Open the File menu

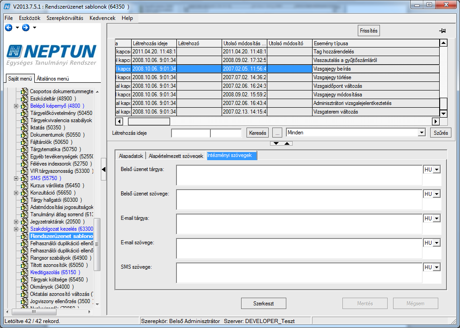click(9, 18)
